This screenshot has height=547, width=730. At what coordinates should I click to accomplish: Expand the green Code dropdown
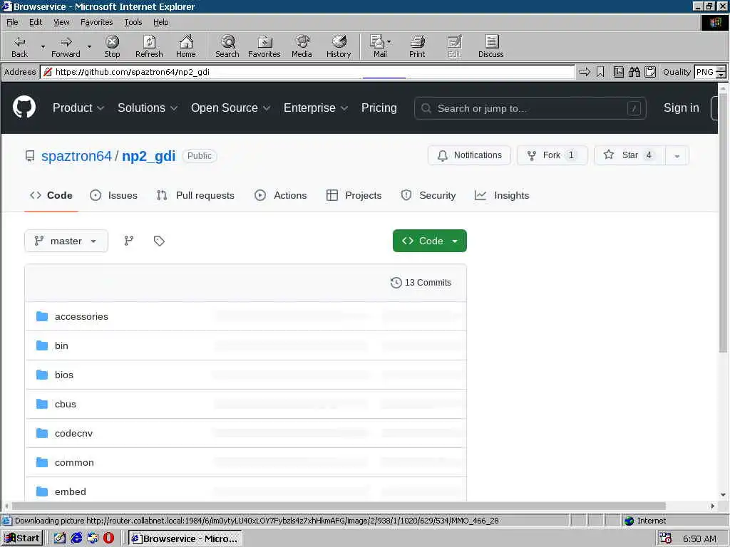[430, 241]
